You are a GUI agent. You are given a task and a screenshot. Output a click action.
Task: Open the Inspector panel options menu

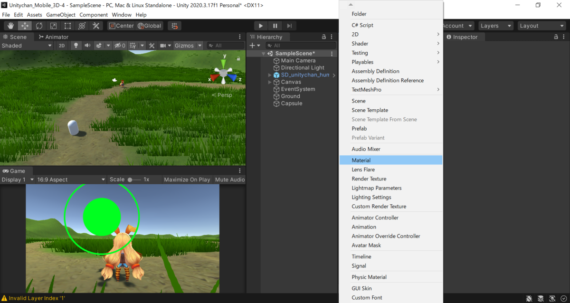(564, 37)
